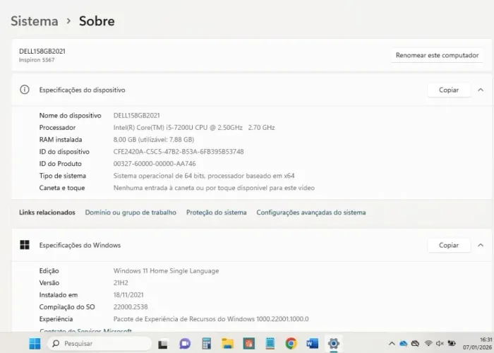Screen dimensions: 494x353
Task: Open Proteção do sistema link
Action: tap(216, 213)
